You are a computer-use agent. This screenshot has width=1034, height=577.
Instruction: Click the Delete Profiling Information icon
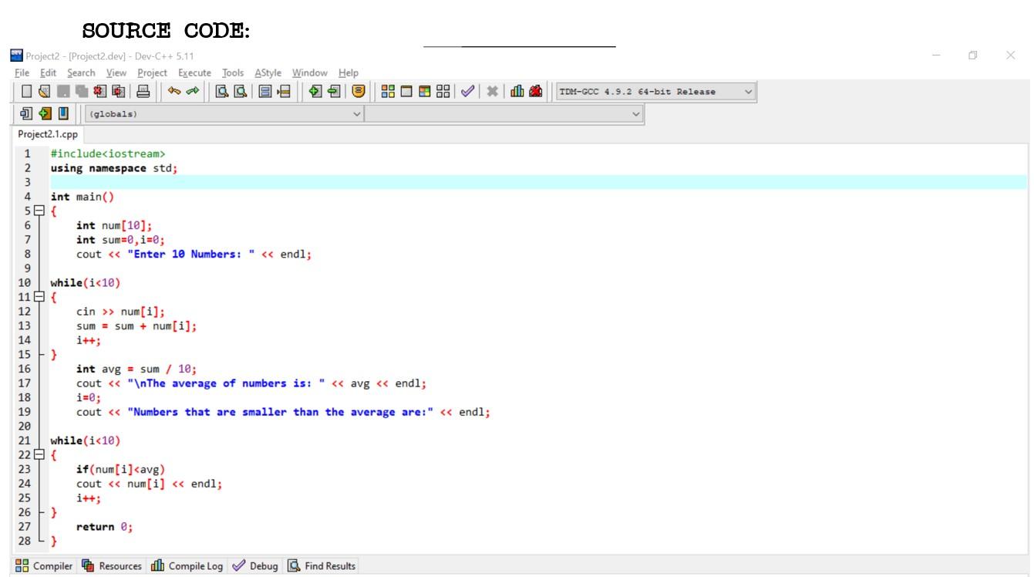point(534,93)
